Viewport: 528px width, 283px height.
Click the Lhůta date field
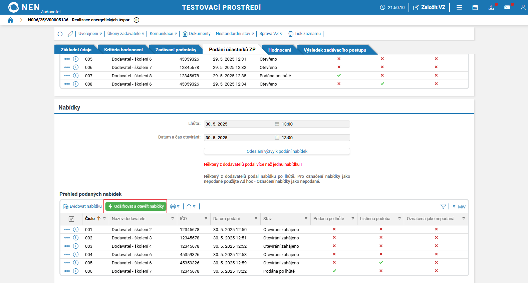(239, 124)
